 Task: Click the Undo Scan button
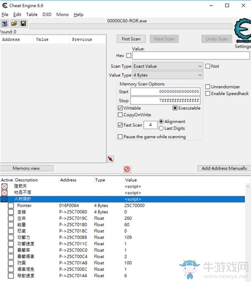217,39
